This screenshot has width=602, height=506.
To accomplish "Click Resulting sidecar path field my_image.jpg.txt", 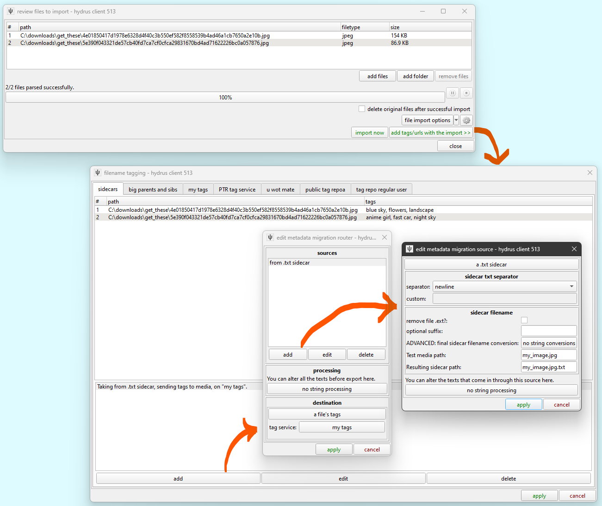I will (549, 367).
